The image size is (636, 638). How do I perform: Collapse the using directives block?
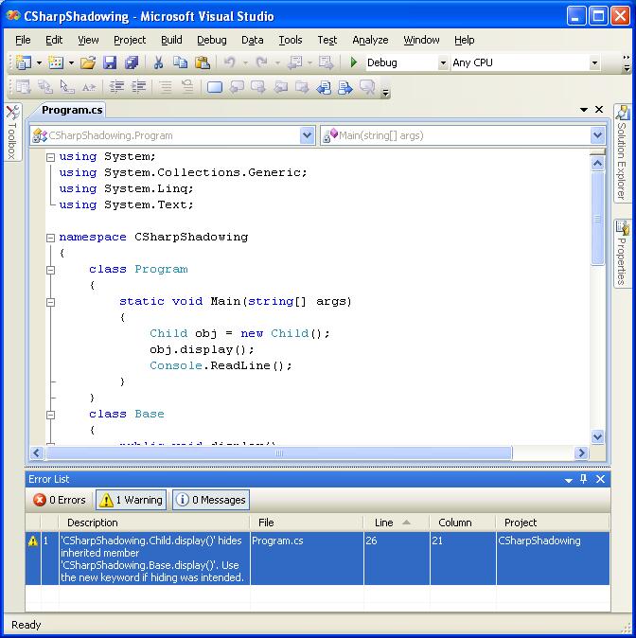(50, 157)
